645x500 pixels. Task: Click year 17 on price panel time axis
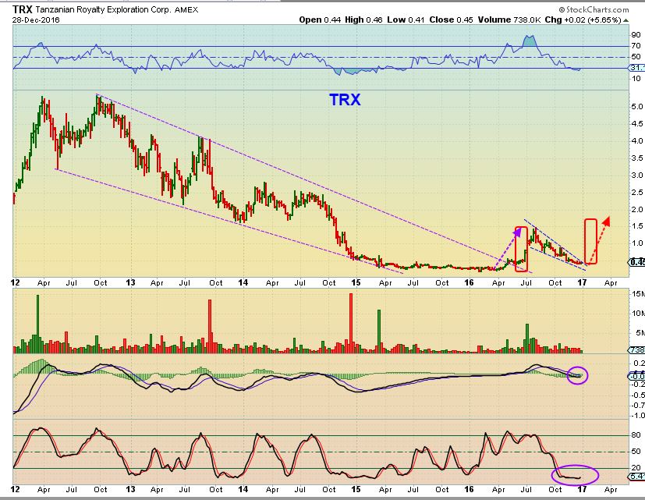pos(582,282)
